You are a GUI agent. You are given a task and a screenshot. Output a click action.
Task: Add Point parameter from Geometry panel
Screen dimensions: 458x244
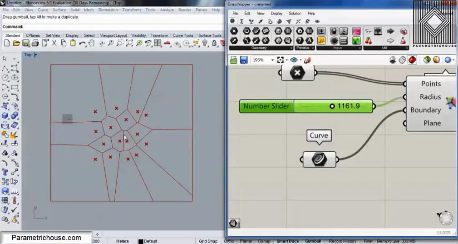(234, 31)
